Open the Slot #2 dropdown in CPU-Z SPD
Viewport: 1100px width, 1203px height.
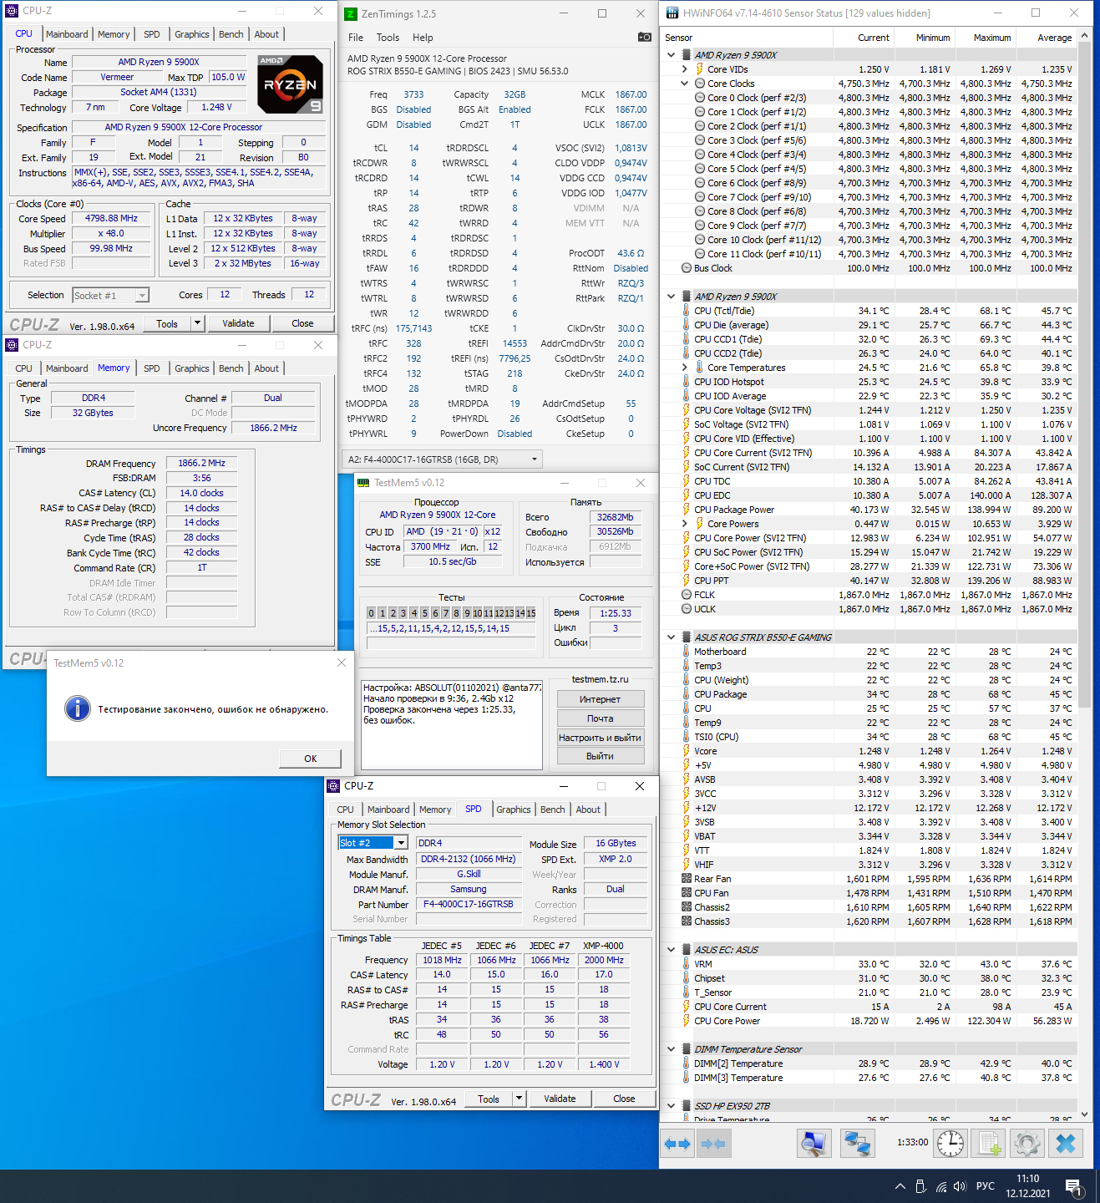[x=402, y=843]
